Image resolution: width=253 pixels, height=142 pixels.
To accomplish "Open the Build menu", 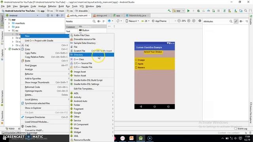I will (61, 6).
